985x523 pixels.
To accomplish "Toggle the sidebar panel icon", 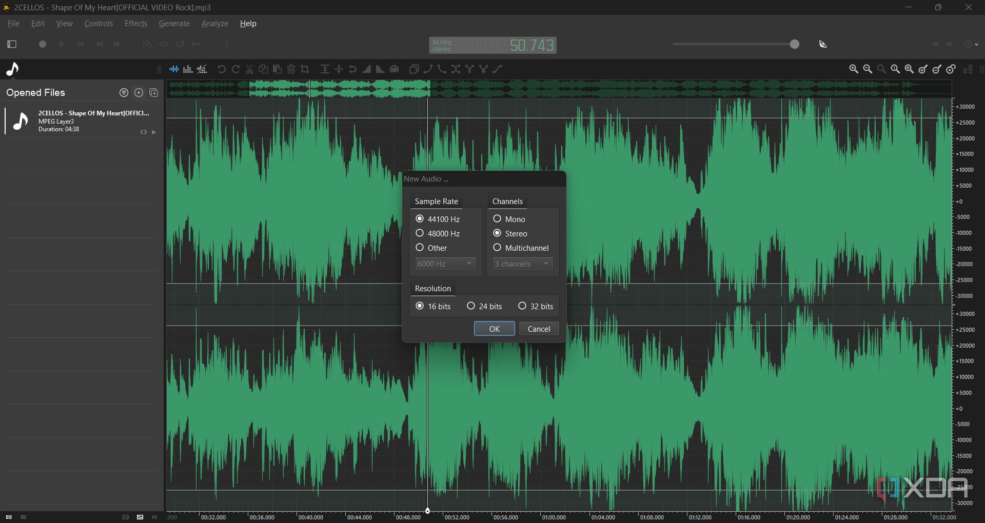I will pos(12,44).
